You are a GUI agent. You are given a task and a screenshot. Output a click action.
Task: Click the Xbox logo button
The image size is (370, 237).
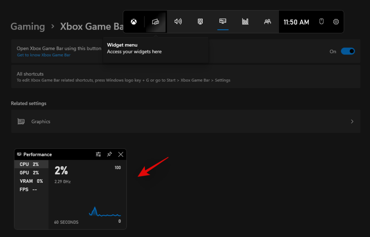coord(134,22)
